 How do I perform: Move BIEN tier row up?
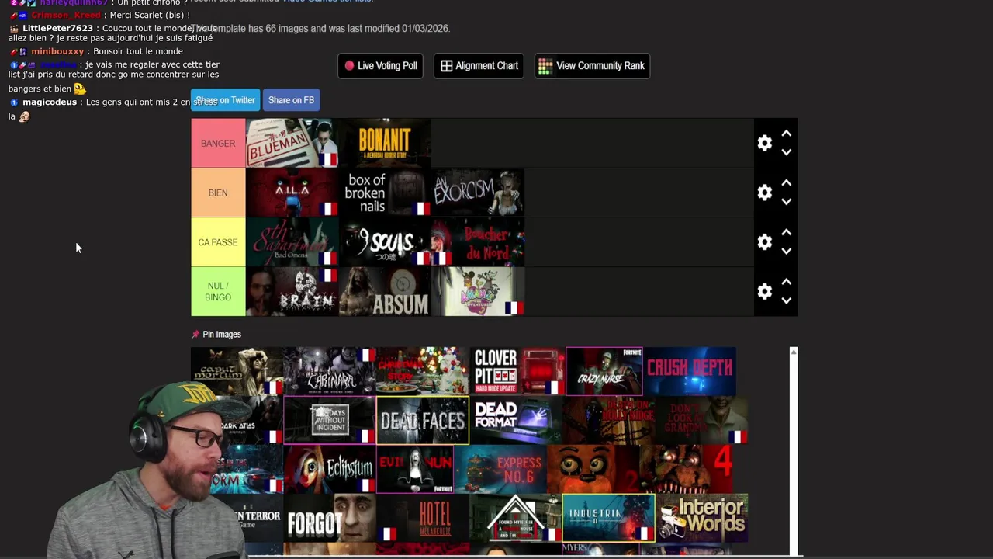pyautogui.click(x=786, y=183)
